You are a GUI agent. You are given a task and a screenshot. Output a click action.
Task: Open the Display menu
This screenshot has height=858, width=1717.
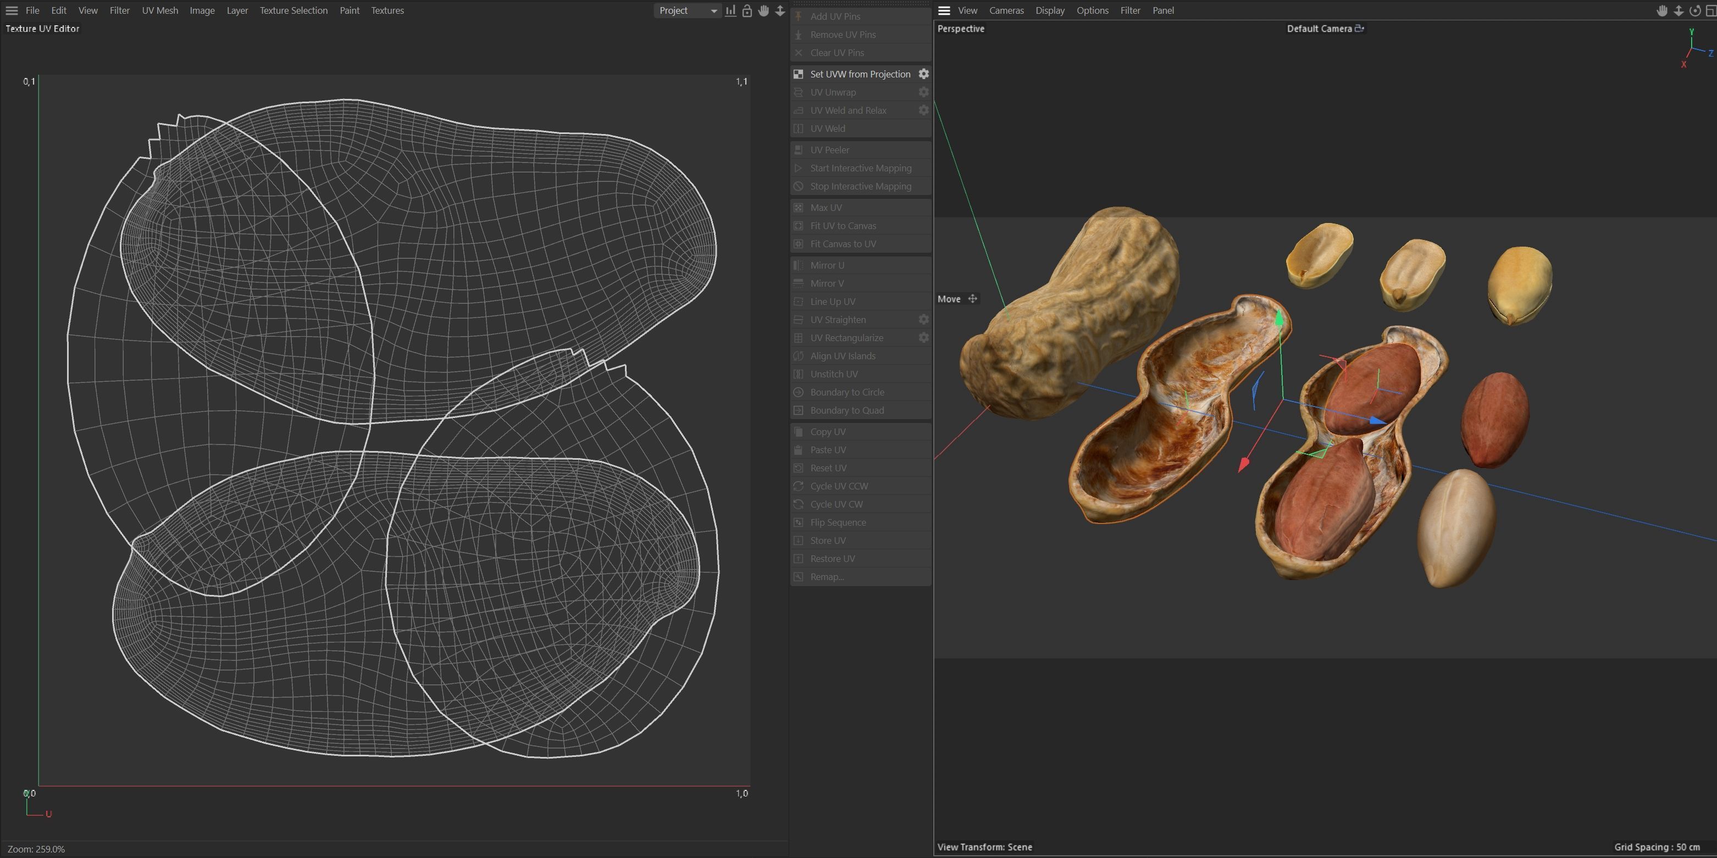[1050, 10]
